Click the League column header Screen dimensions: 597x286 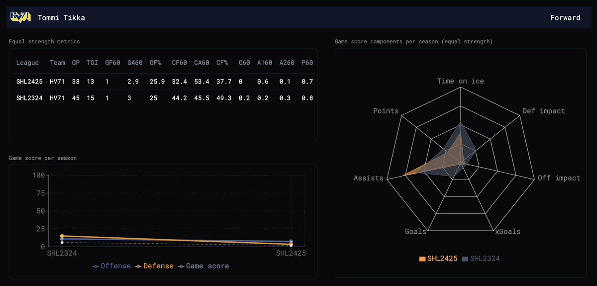coord(27,63)
